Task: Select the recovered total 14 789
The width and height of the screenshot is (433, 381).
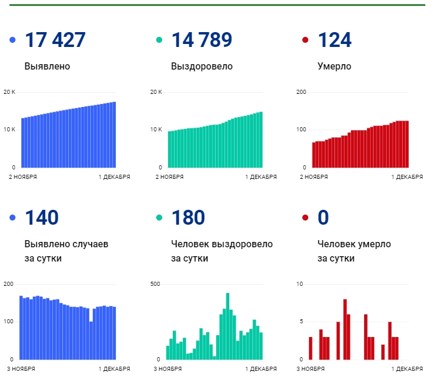Action: click(x=202, y=40)
